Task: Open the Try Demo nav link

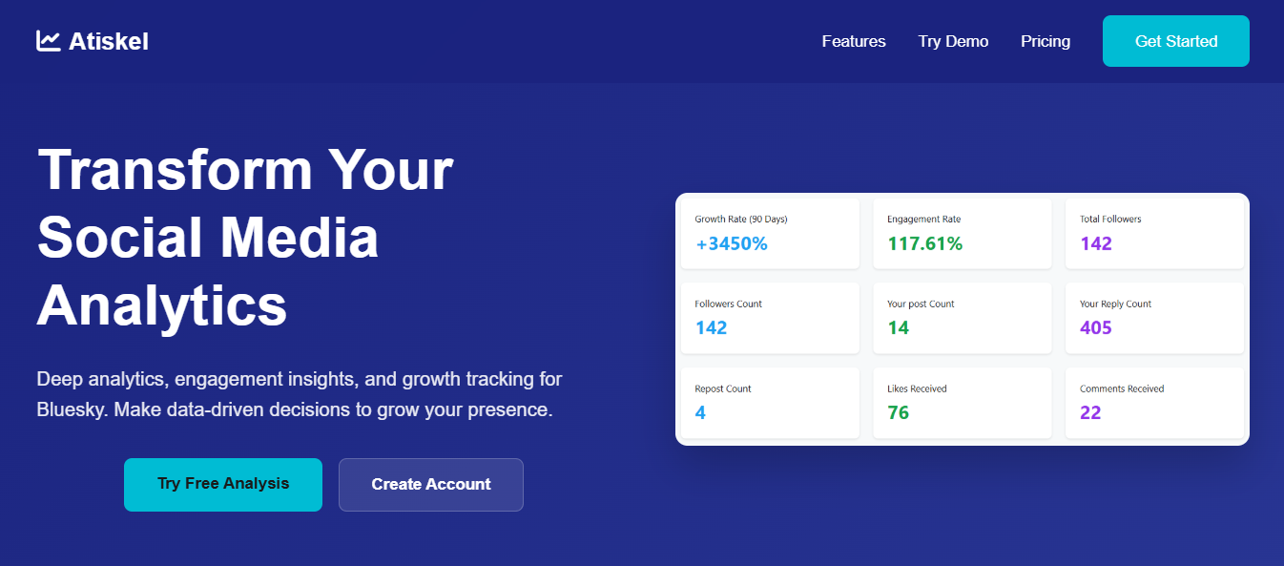Action: coord(953,41)
